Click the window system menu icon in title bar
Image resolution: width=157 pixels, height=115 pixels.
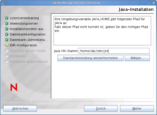[3, 3]
